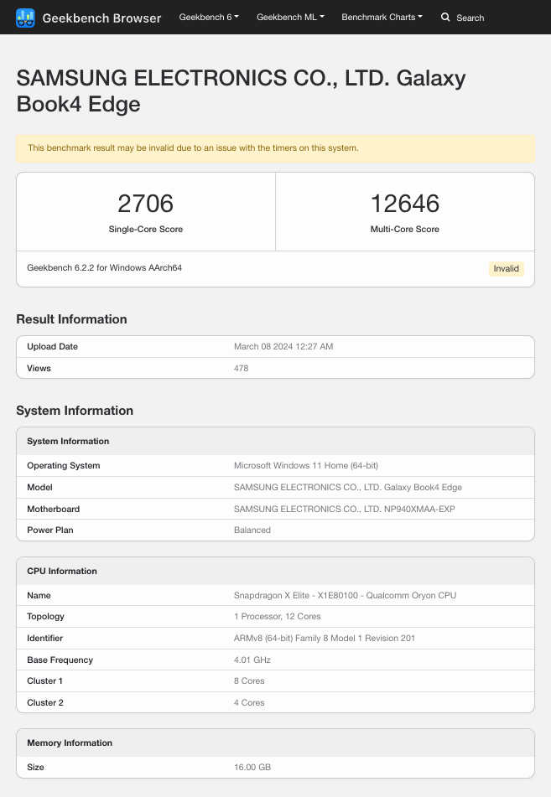The height and width of the screenshot is (797, 551).
Task: Click the Geekbench 6.2.2 version text
Action: click(104, 268)
